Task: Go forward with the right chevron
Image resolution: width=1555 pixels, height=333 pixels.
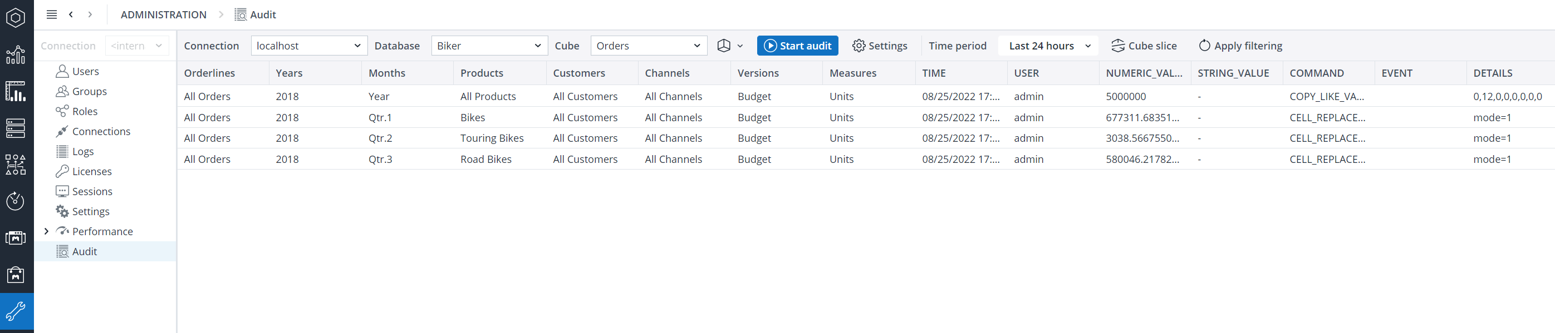Action: pyautogui.click(x=90, y=14)
